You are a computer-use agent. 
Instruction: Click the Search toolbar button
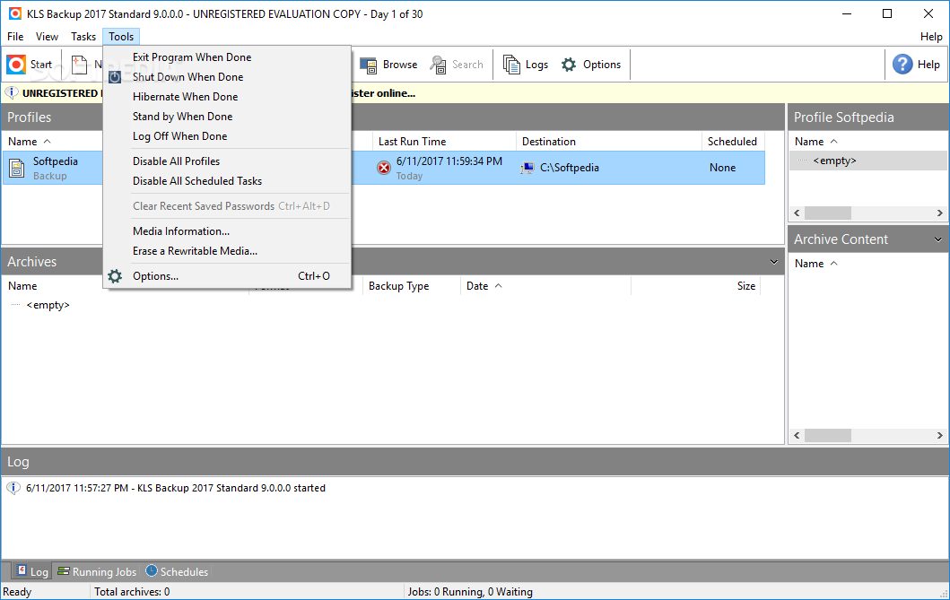pos(457,65)
